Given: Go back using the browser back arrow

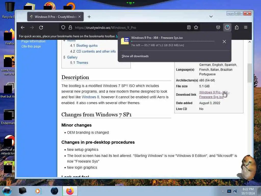Looking at the screenshot, I should coord(23,28).
